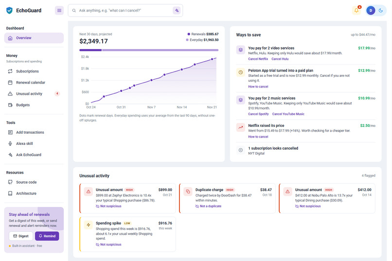
Task: Click the Renewals legend color swatch
Action: pyautogui.click(x=189, y=34)
